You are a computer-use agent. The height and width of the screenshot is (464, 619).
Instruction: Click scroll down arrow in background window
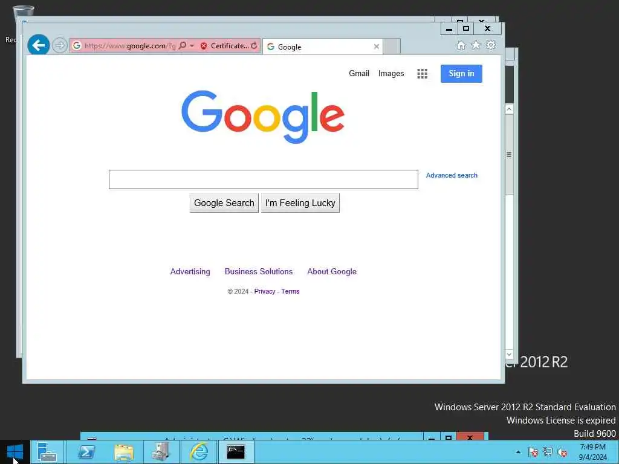point(509,354)
